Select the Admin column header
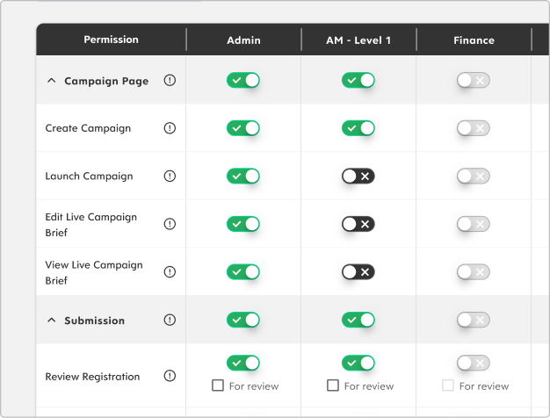Screen dimensions: 550x418 click(243, 40)
